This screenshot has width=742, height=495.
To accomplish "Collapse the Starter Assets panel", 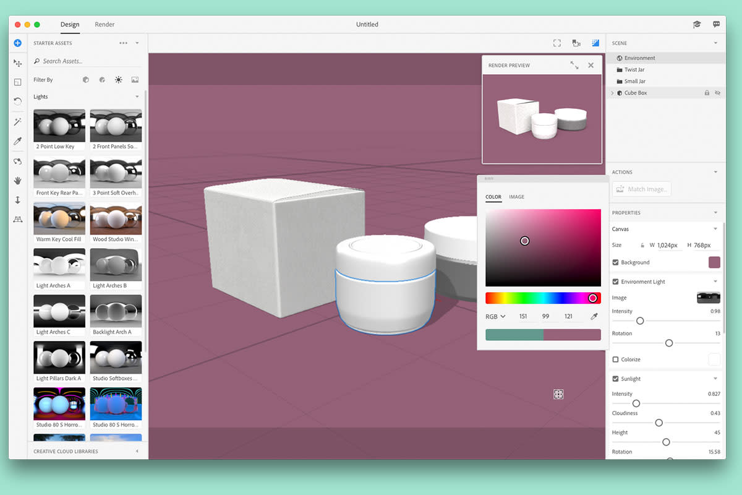I will (x=137, y=43).
